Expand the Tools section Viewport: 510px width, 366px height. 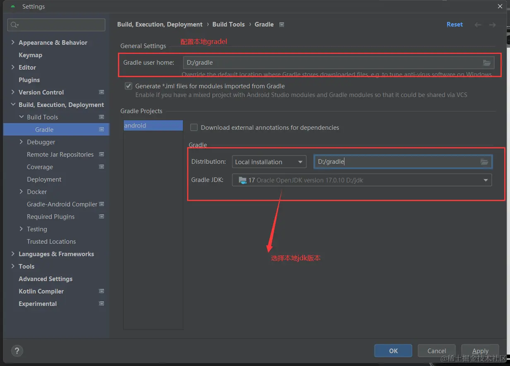[13, 266]
